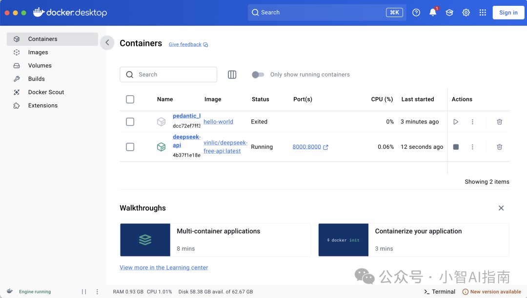The image size is (527, 298).
Task: Select all containers with the header checkbox
Action: tap(130, 99)
